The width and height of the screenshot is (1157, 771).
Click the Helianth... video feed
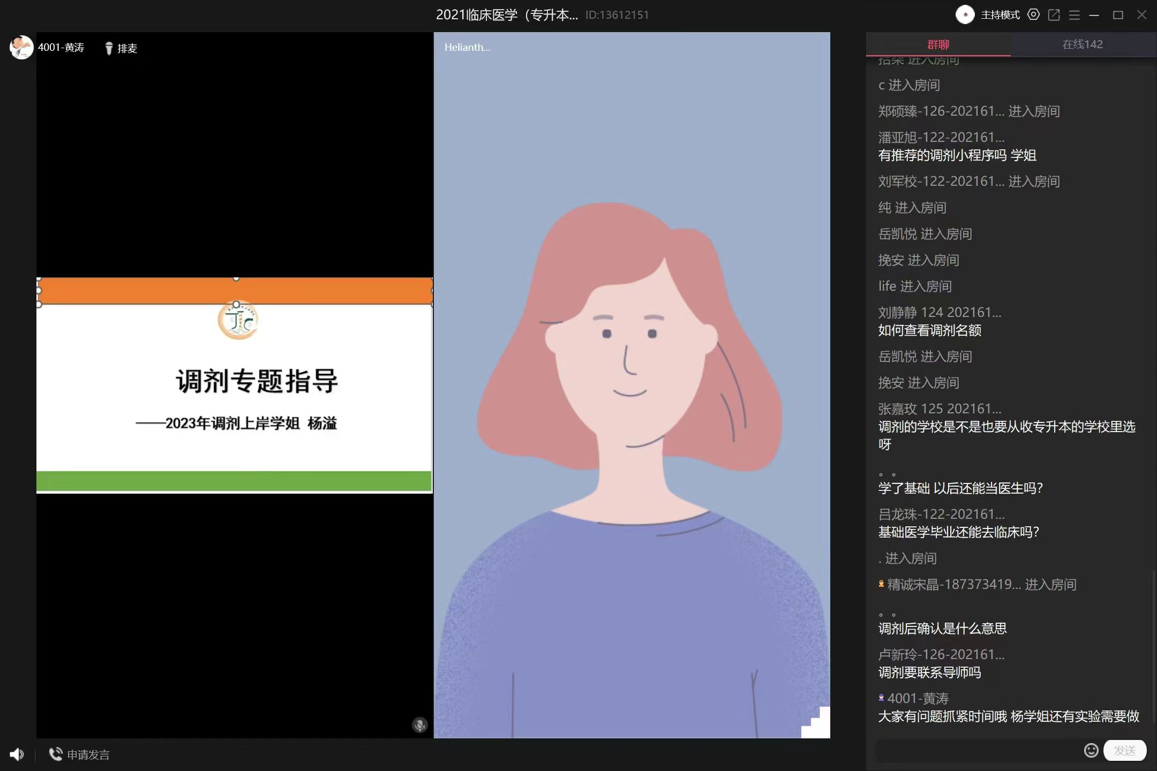(632, 385)
